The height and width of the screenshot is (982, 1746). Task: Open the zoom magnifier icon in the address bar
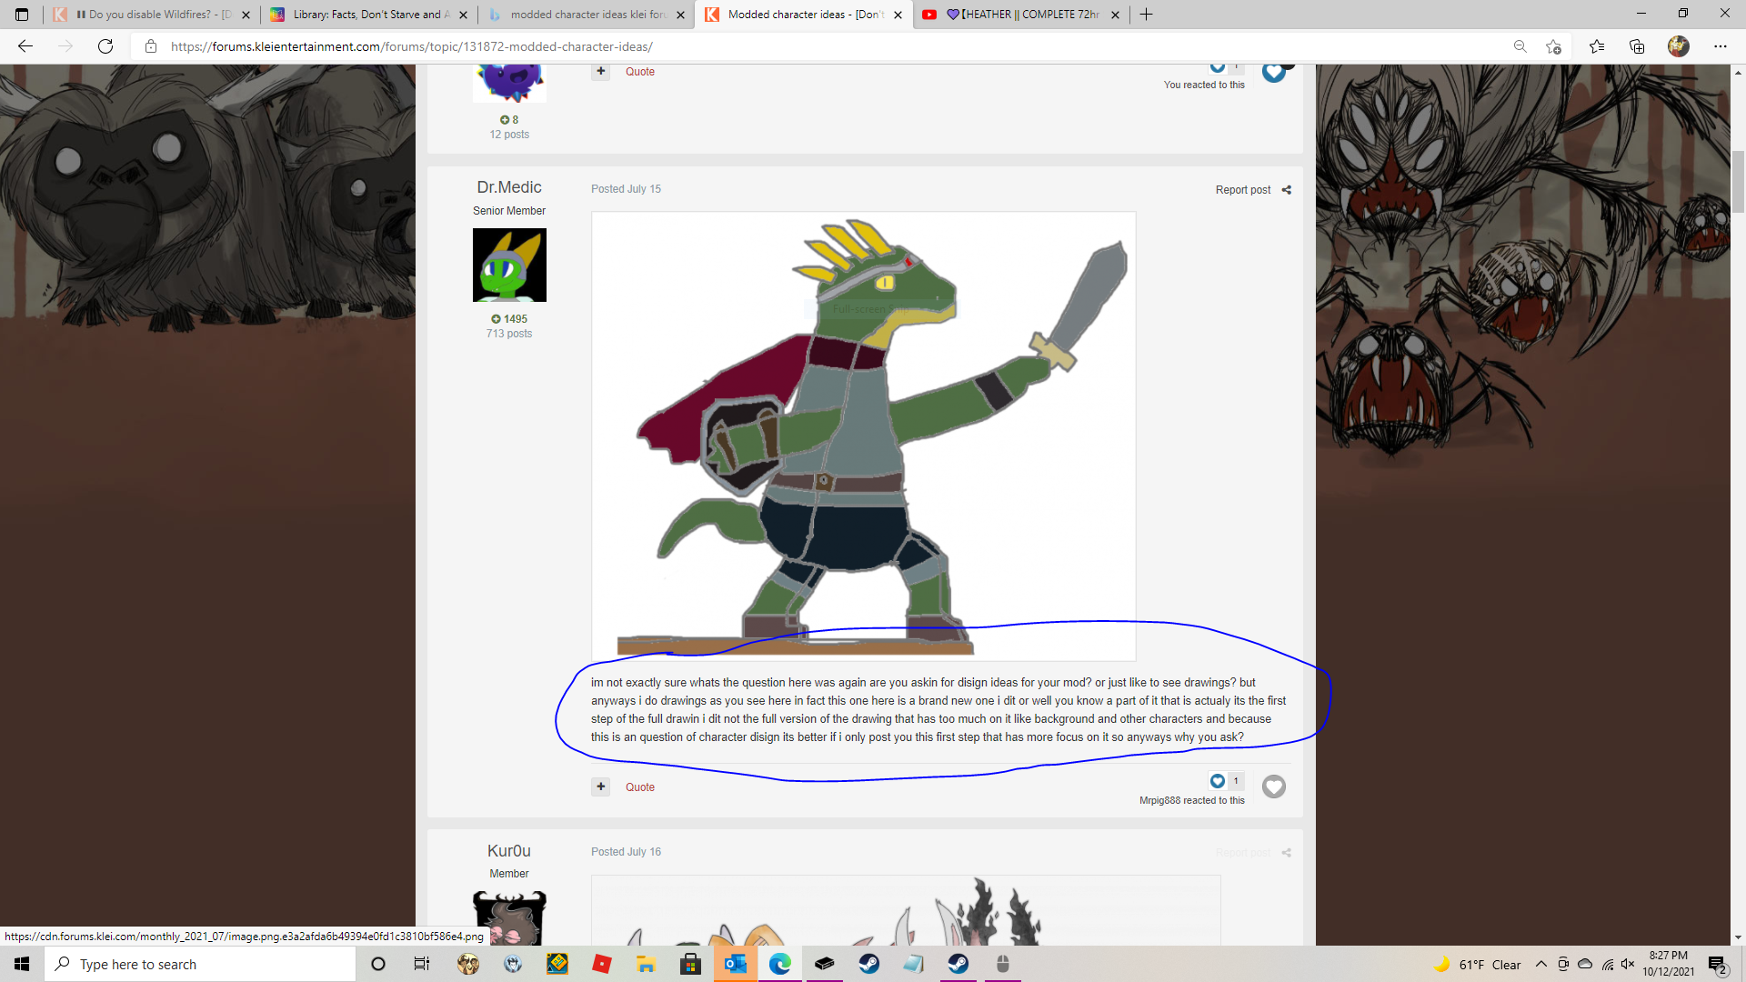click(1520, 46)
